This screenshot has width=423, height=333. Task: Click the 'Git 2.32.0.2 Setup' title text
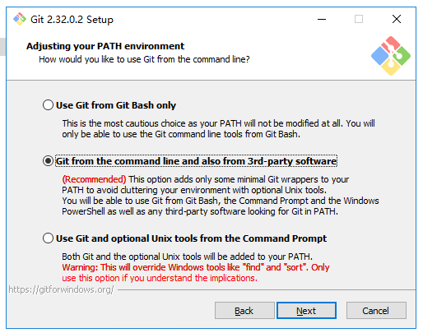pos(72,20)
